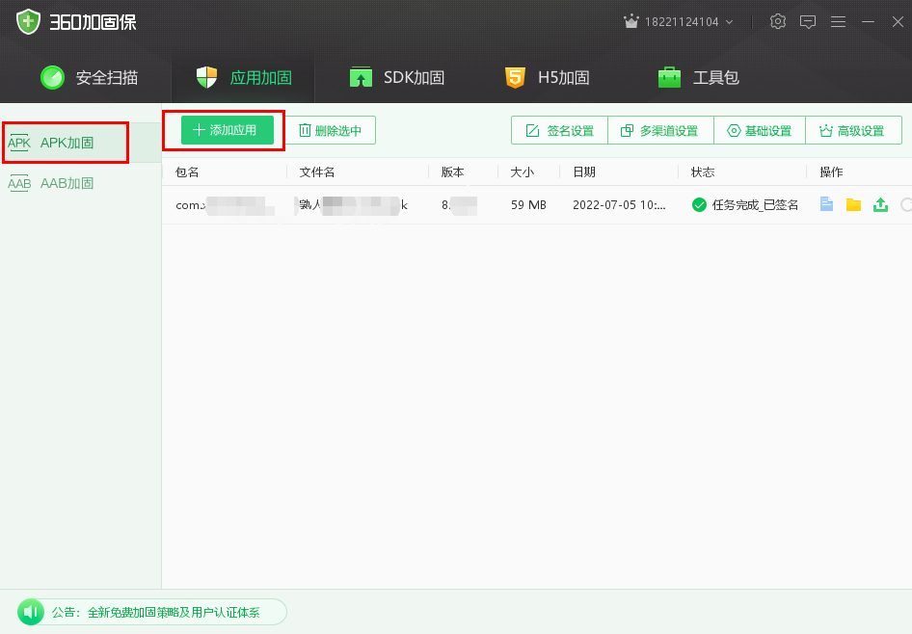Open 签名设置
This screenshot has height=634, width=912.
[x=559, y=131]
